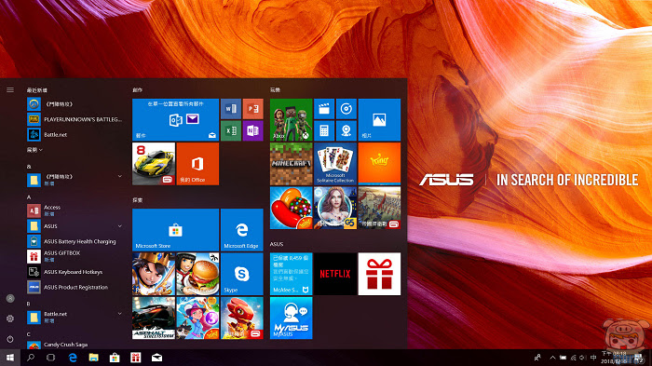This screenshot has height=366, width=652.
Task: Open ASUS GIFTBOX in the app list
Action: click(75, 256)
